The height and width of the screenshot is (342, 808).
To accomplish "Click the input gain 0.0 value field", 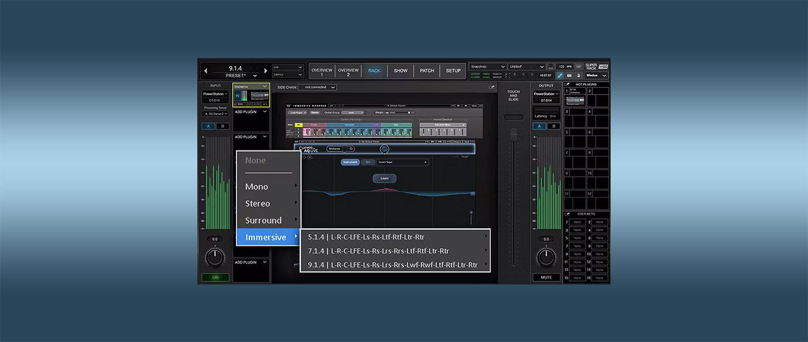I will tap(215, 239).
